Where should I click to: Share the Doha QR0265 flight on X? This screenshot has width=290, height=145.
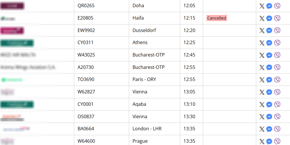262,6
